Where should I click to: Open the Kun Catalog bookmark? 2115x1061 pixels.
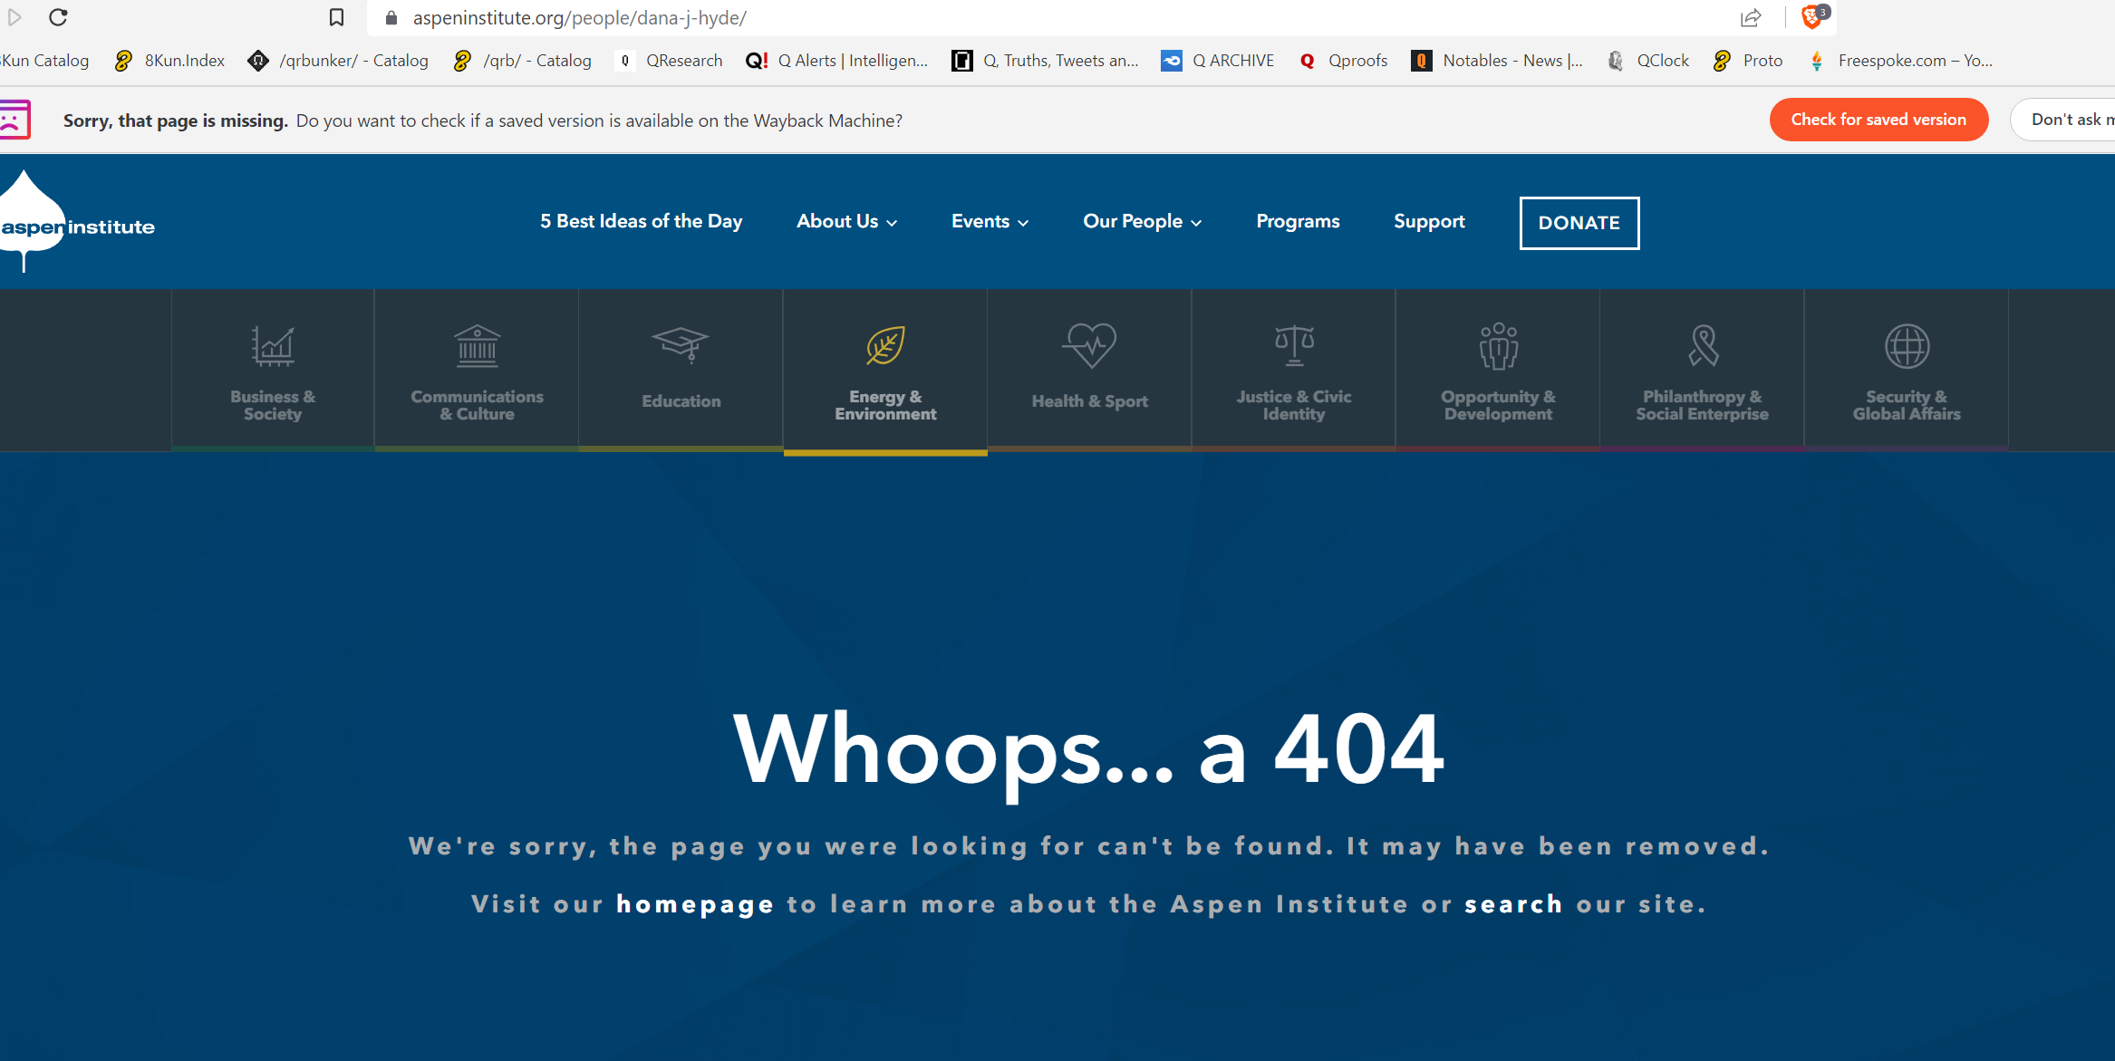pos(45,61)
